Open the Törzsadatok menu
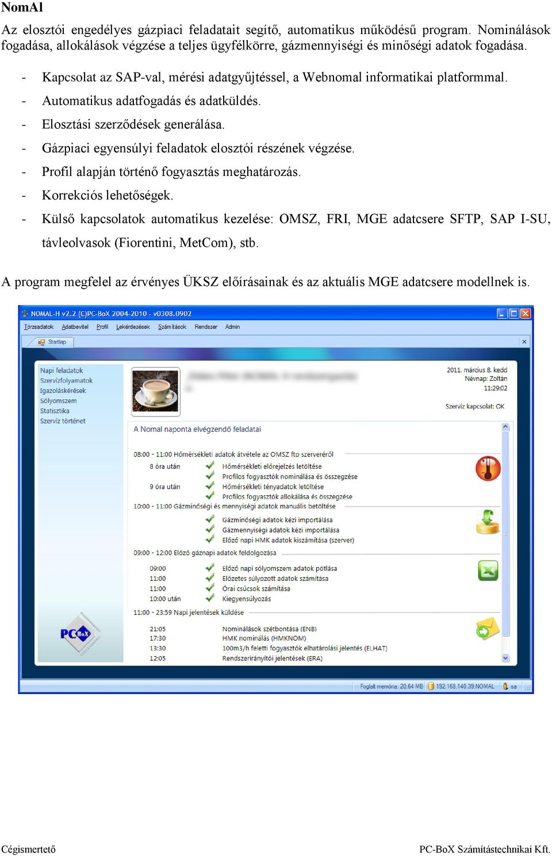This screenshot has height=857, width=552. (x=39, y=327)
